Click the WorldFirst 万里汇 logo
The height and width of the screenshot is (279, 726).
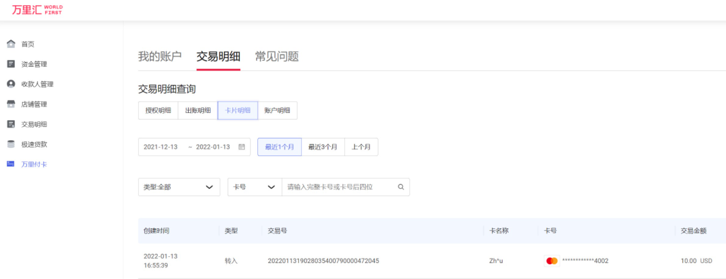tap(37, 10)
